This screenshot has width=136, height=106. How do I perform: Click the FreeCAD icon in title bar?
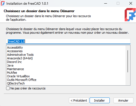(3, 3)
